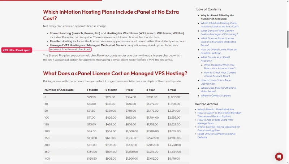This screenshot has width=289, height=164.
Task: Click the '1 Month' column header
Action: click(92, 90)
